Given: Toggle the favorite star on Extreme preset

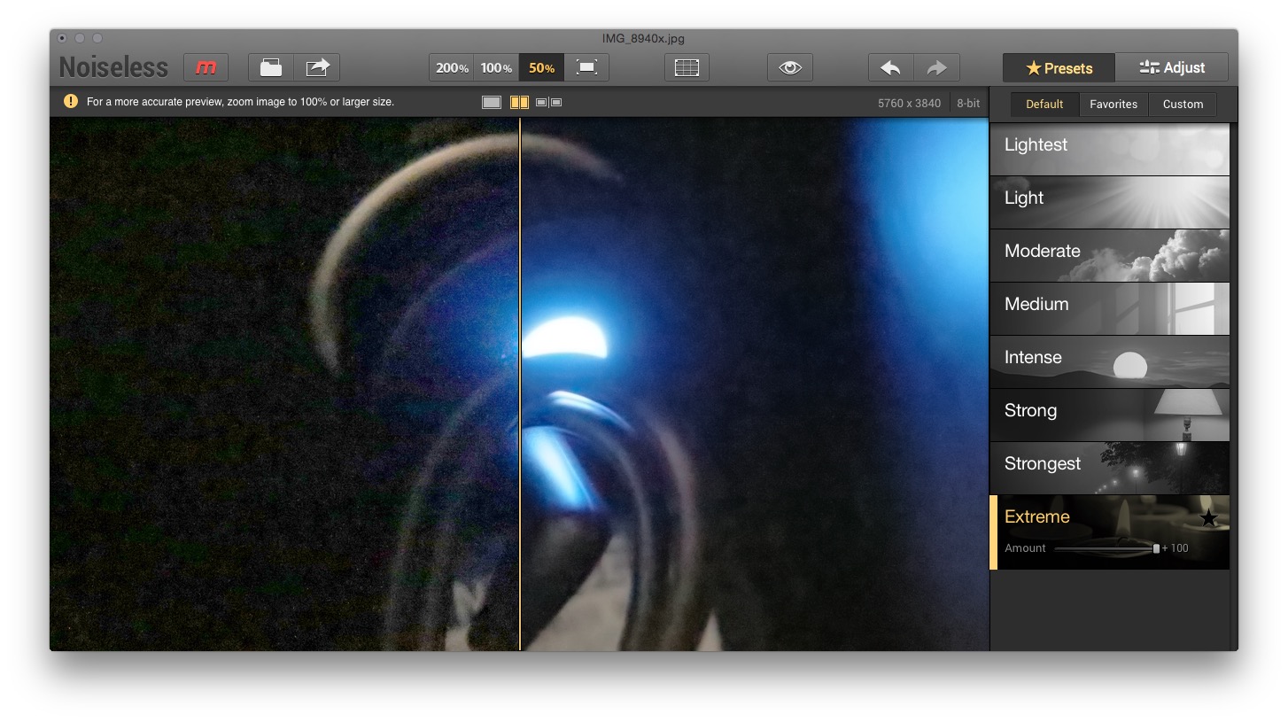Looking at the screenshot, I should click(x=1209, y=516).
